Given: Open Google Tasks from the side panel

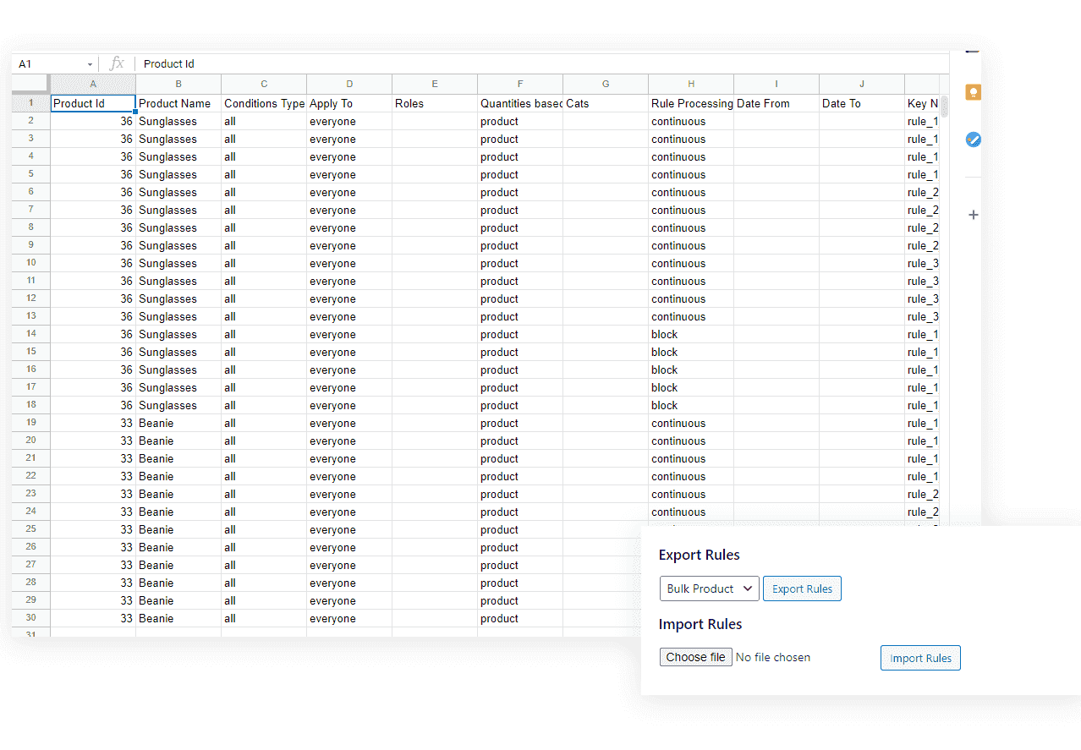Looking at the screenshot, I should coord(973,140).
